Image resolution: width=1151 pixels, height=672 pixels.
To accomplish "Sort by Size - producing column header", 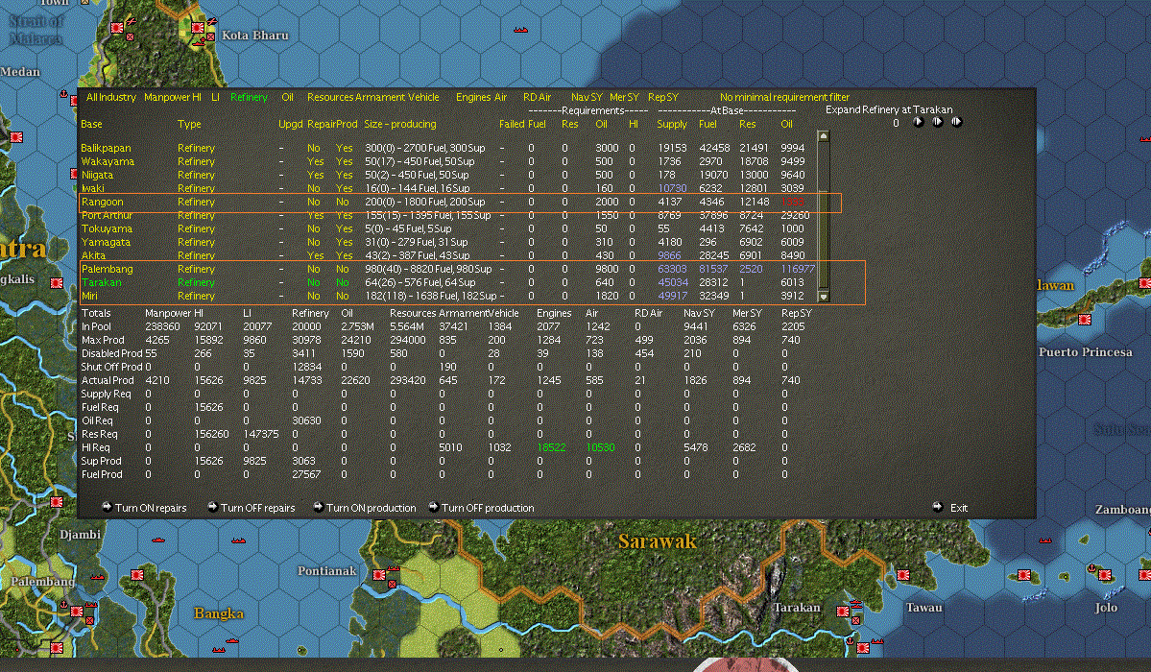I will pos(400,124).
